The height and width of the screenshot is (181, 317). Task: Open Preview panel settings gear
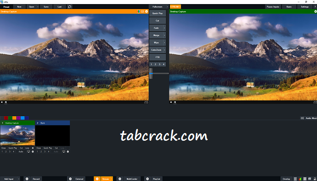pos(147,11)
